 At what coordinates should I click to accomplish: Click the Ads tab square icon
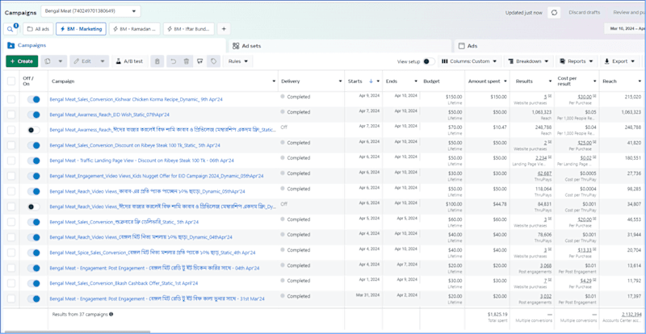coord(461,46)
